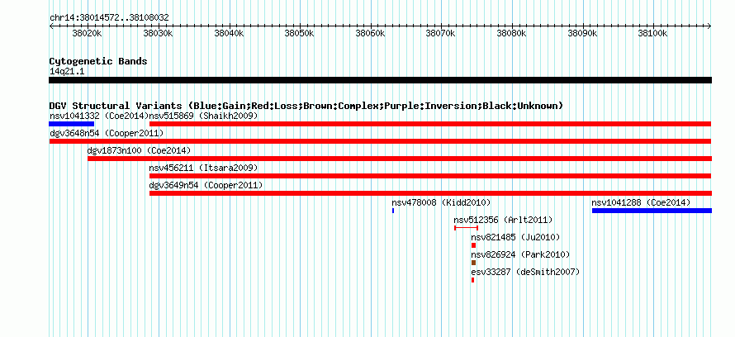Click the right arrowhead of the ruler

point(709,26)
